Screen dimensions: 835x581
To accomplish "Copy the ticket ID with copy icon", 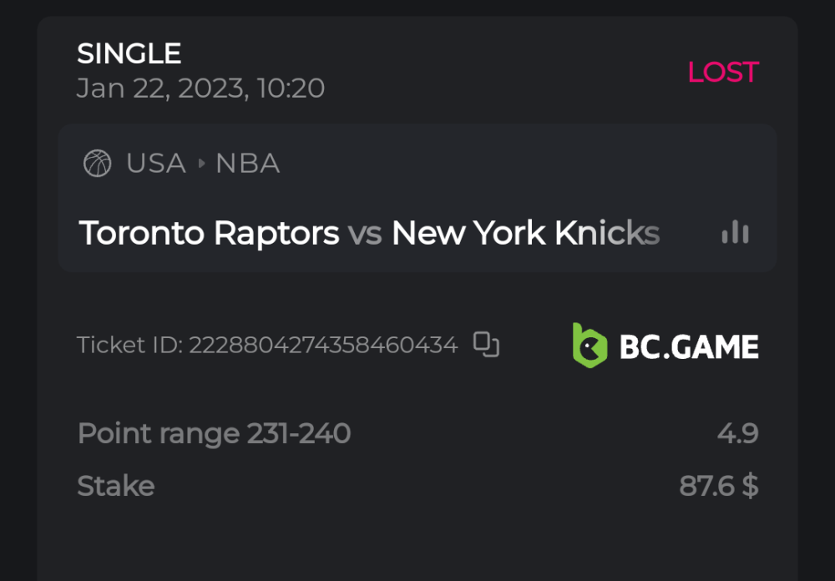I will pyautogui.click(x=486, y=344).
